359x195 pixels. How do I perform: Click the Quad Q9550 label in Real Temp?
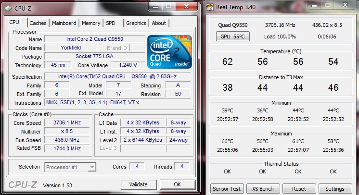point(232,25)
